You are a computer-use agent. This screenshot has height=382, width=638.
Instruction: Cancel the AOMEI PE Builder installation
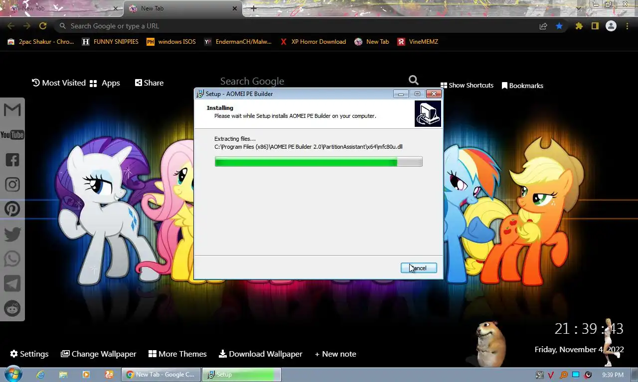pyautogui.click(x=419, y=268)
